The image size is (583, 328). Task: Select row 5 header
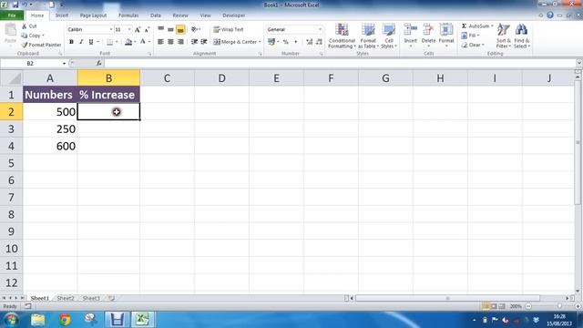(11, 163)
